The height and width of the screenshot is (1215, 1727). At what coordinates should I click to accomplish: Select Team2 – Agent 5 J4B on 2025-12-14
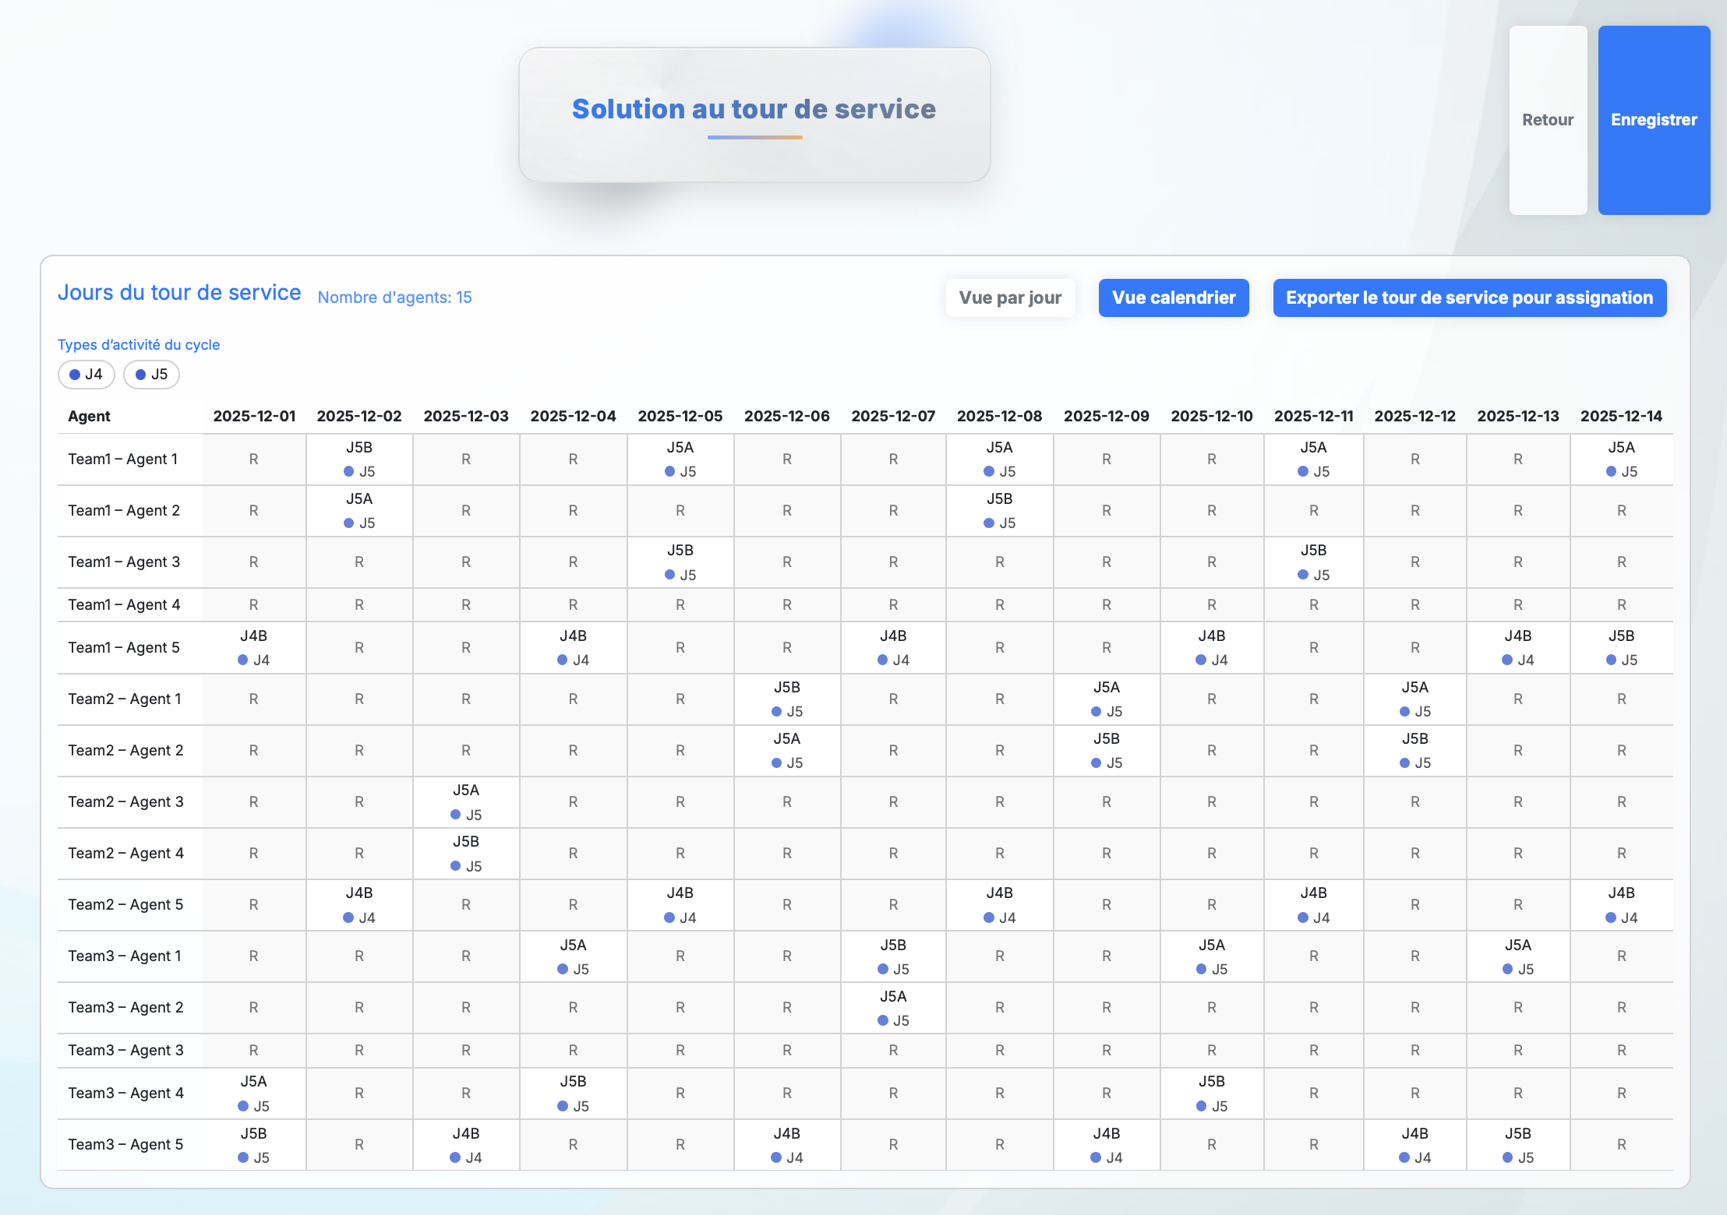coord(1621,904)
